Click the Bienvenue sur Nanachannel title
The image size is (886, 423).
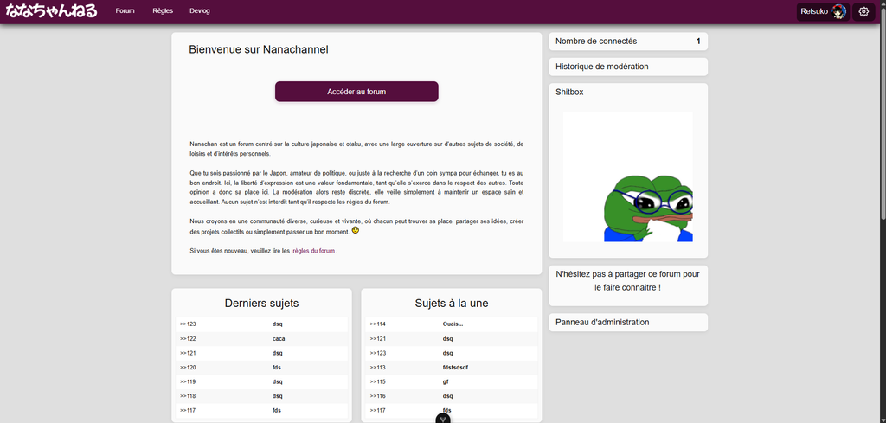[x=258, y=49]
